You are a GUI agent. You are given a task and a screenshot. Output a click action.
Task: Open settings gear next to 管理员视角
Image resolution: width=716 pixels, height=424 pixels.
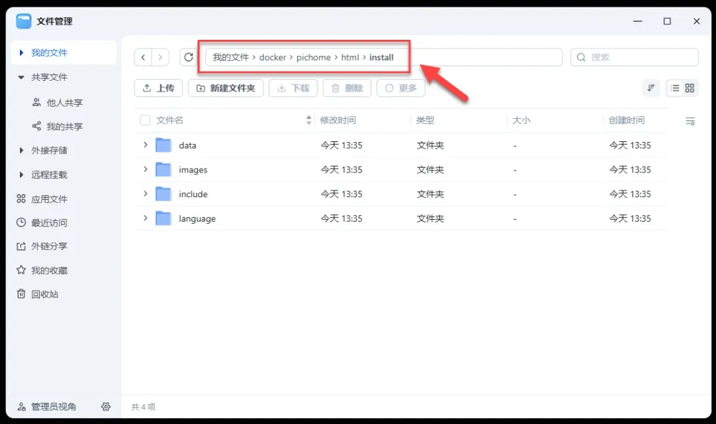tap(105, 407)
